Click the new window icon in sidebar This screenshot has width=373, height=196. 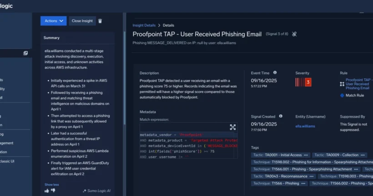25,53
